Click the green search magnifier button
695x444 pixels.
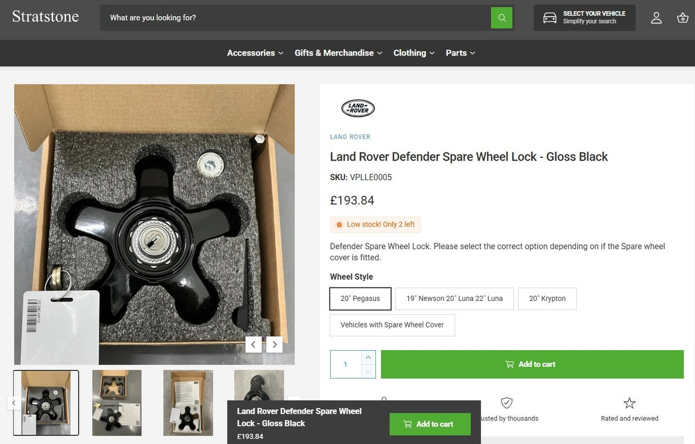pos(502,17)
